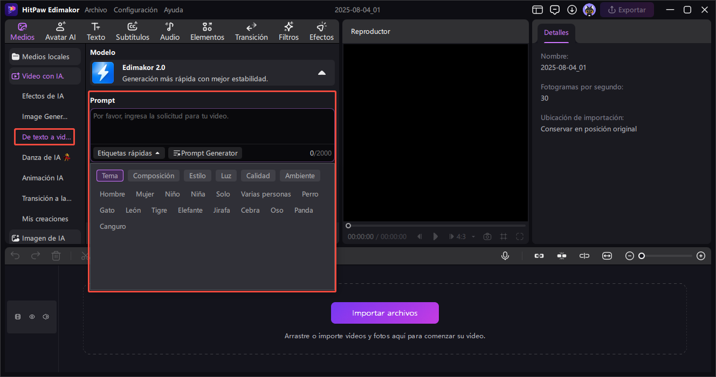
Task: Open the Prompt Generator
Action: pyautogui.click(x=205, y=153)
